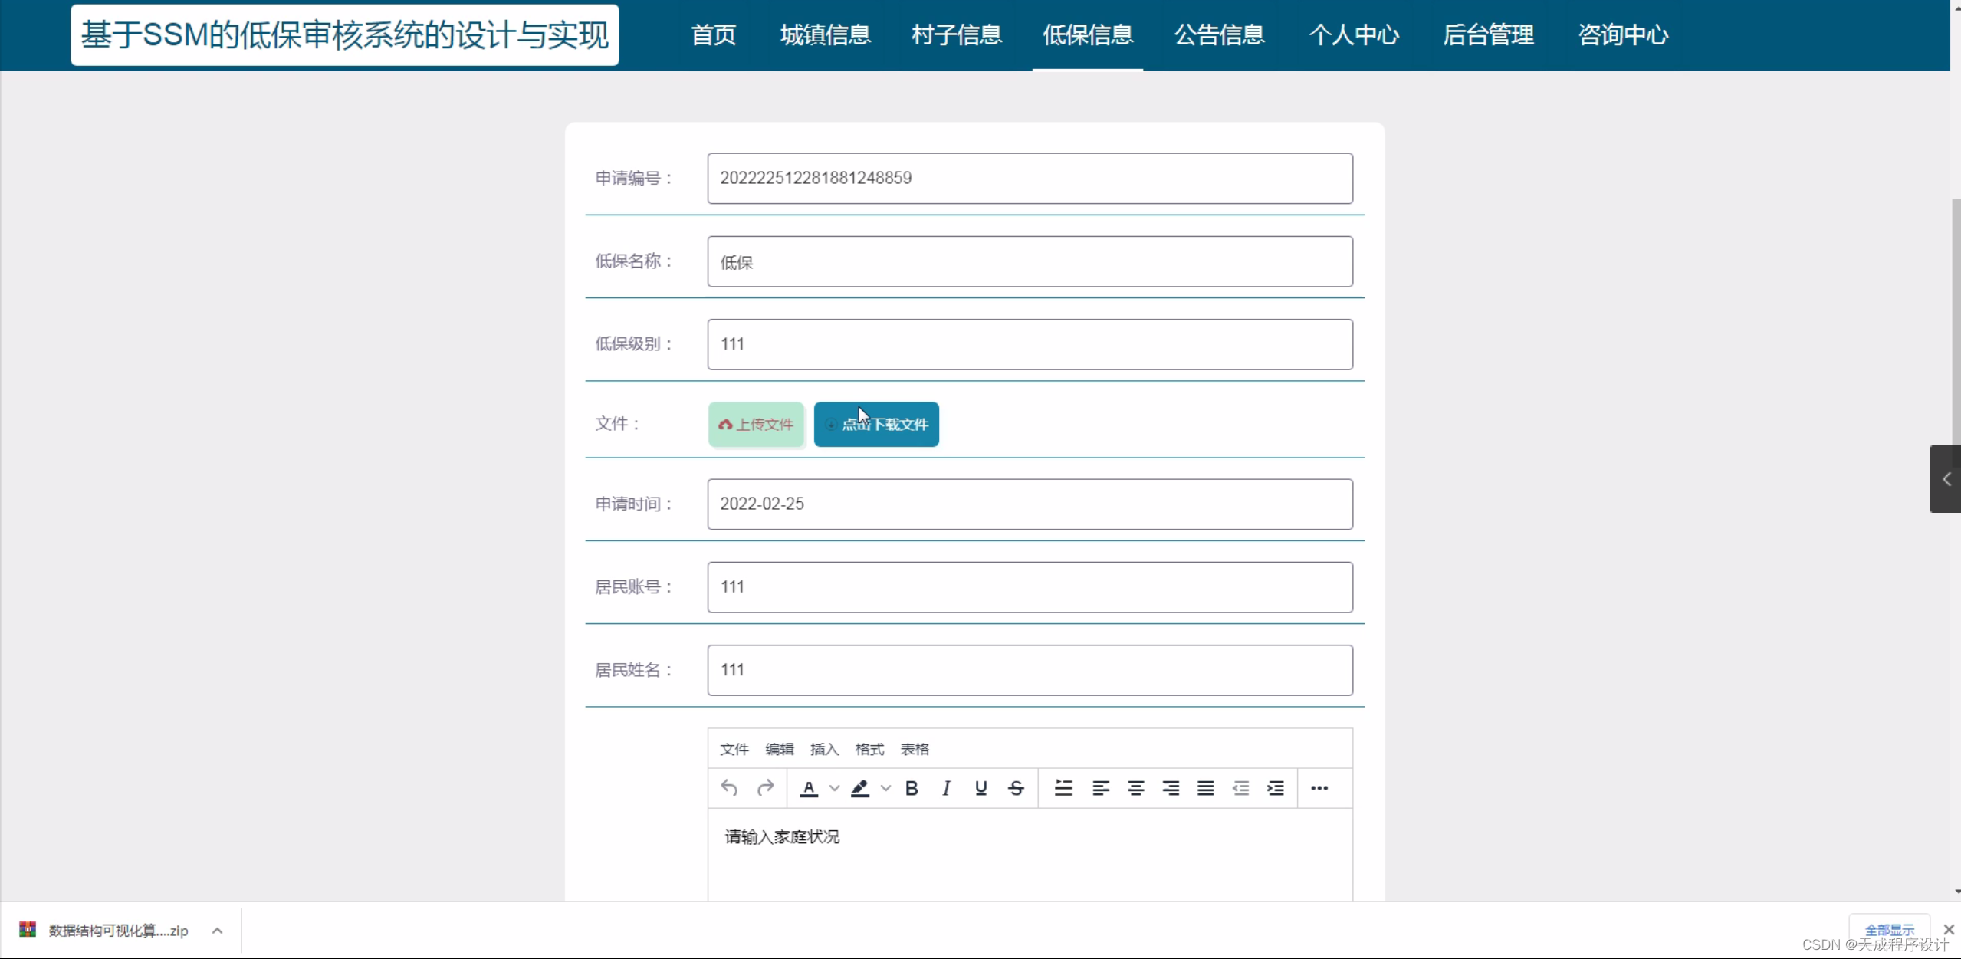1961x959 pixels.
Task: Click the 上传文件 upload button
Action: (755, 424)
